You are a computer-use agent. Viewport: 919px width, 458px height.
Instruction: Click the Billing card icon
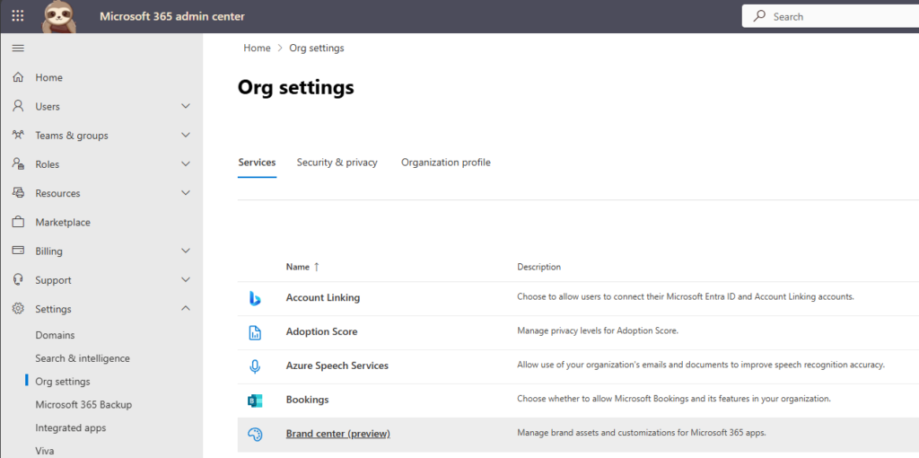tap(18, 251)
